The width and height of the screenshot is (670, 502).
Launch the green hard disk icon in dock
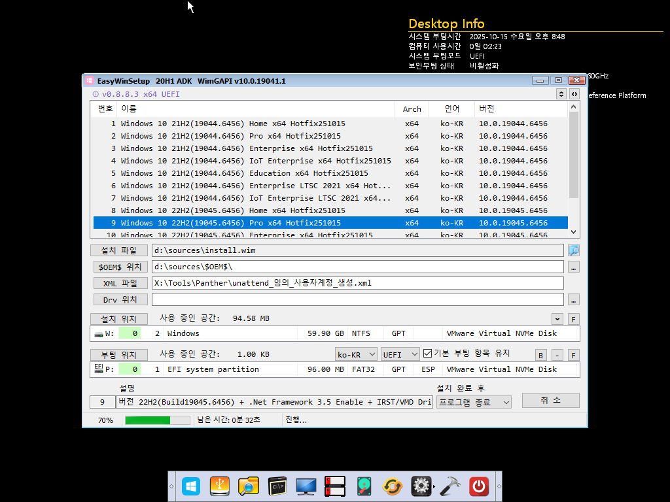[x=364, y=486]
